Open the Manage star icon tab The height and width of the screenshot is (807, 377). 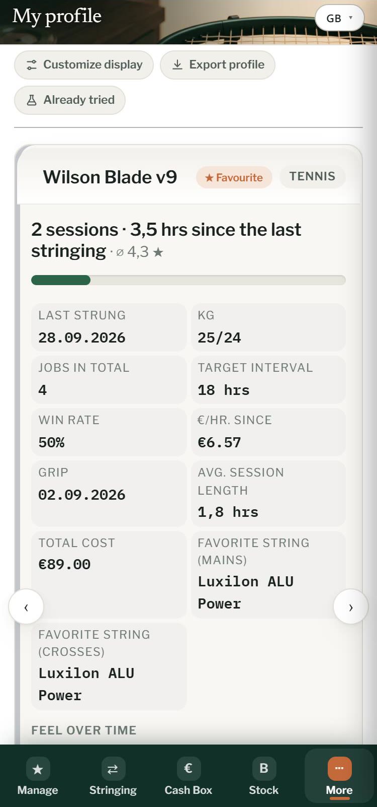tap(38, 769)
